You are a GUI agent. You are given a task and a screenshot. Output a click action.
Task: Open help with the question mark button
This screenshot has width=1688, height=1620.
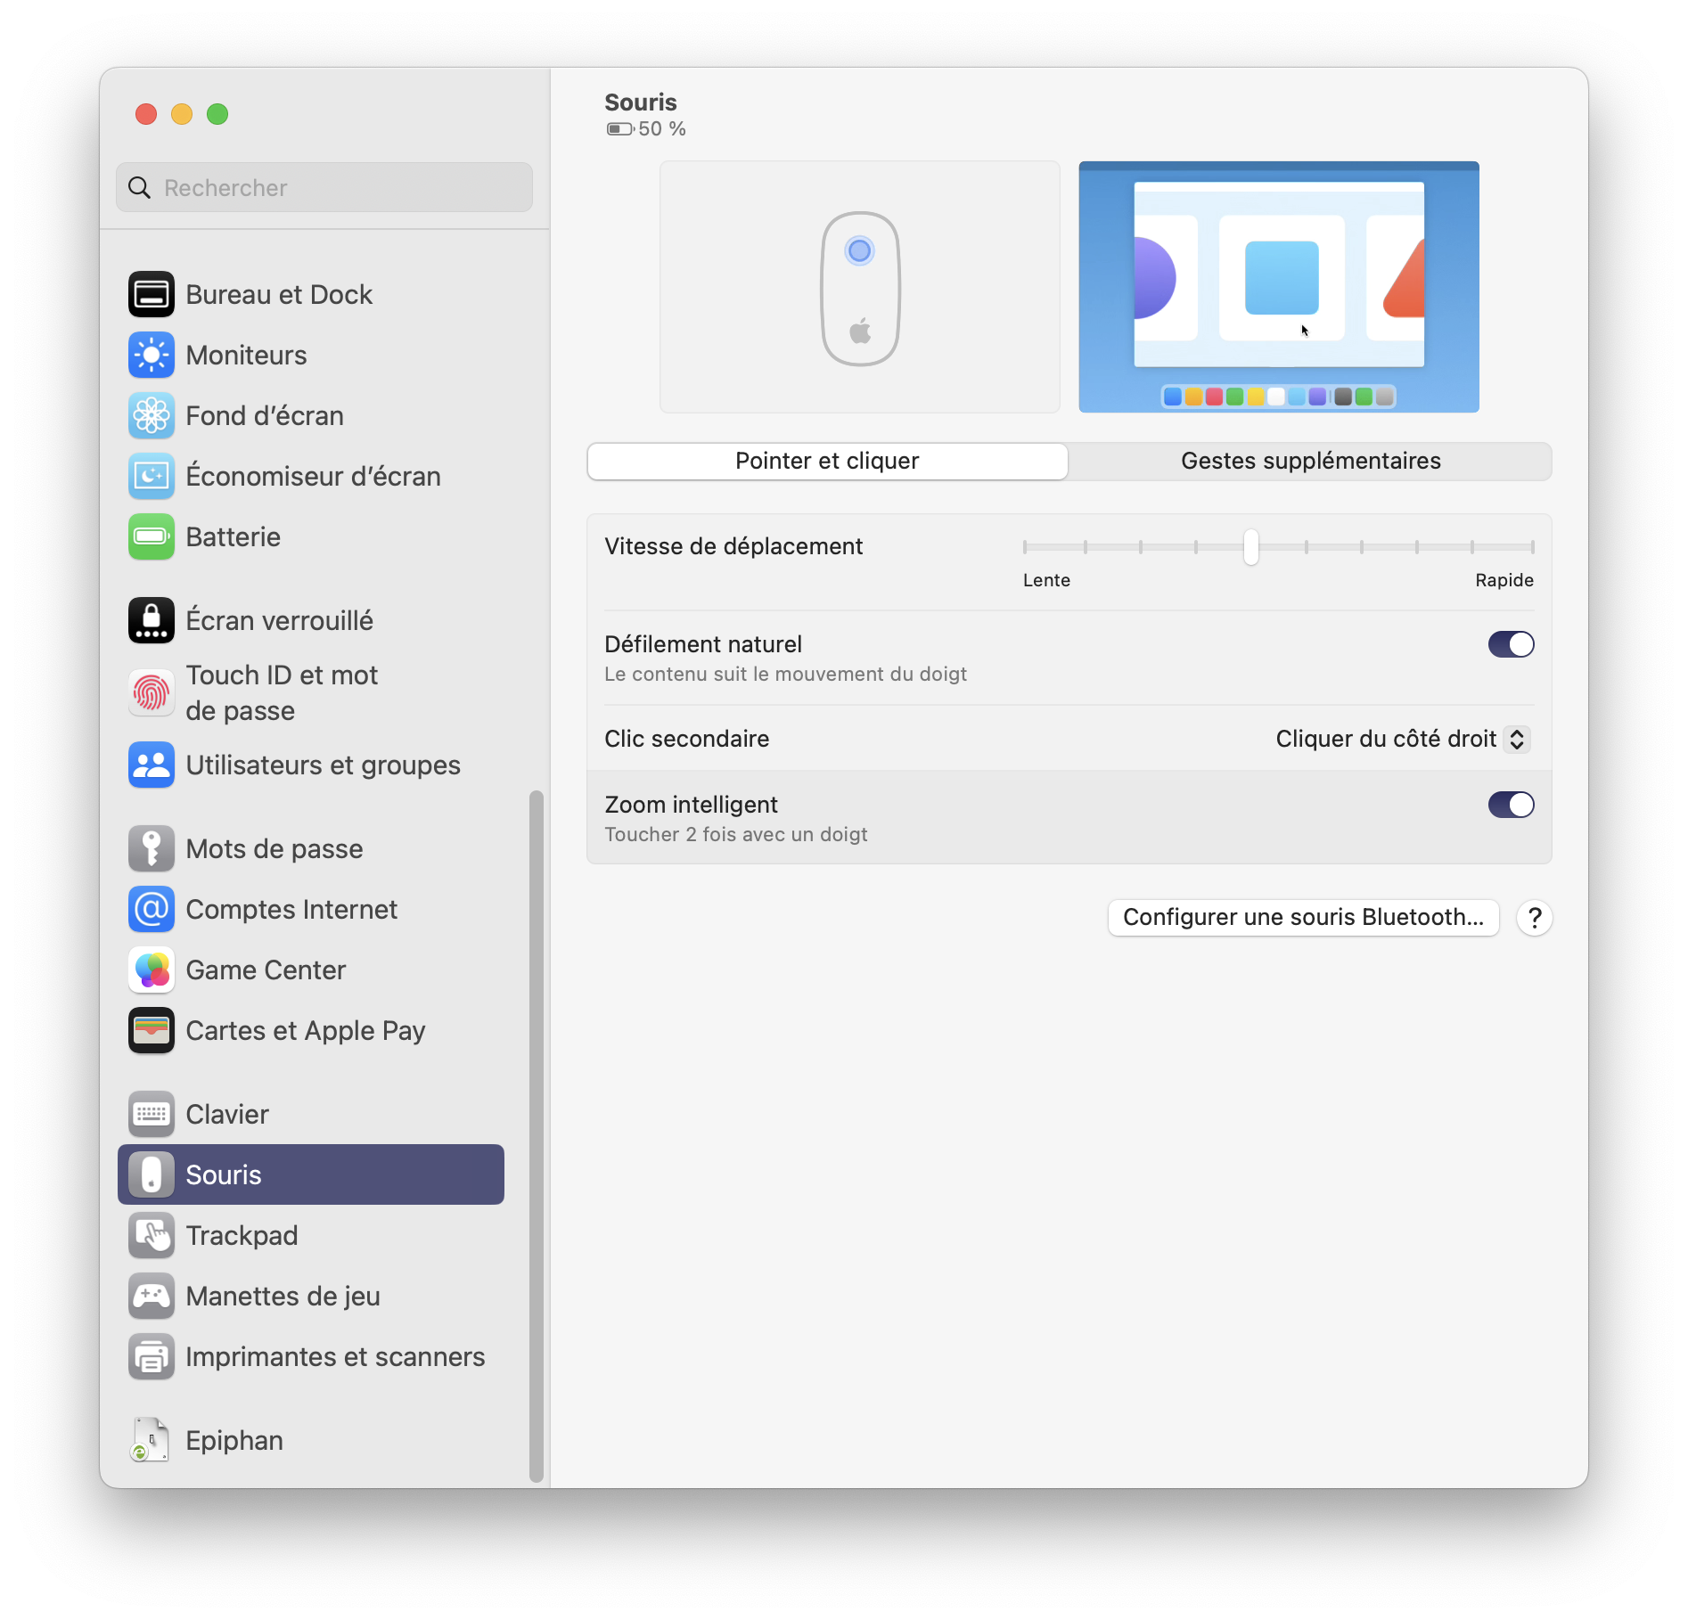pos(1535,918)
